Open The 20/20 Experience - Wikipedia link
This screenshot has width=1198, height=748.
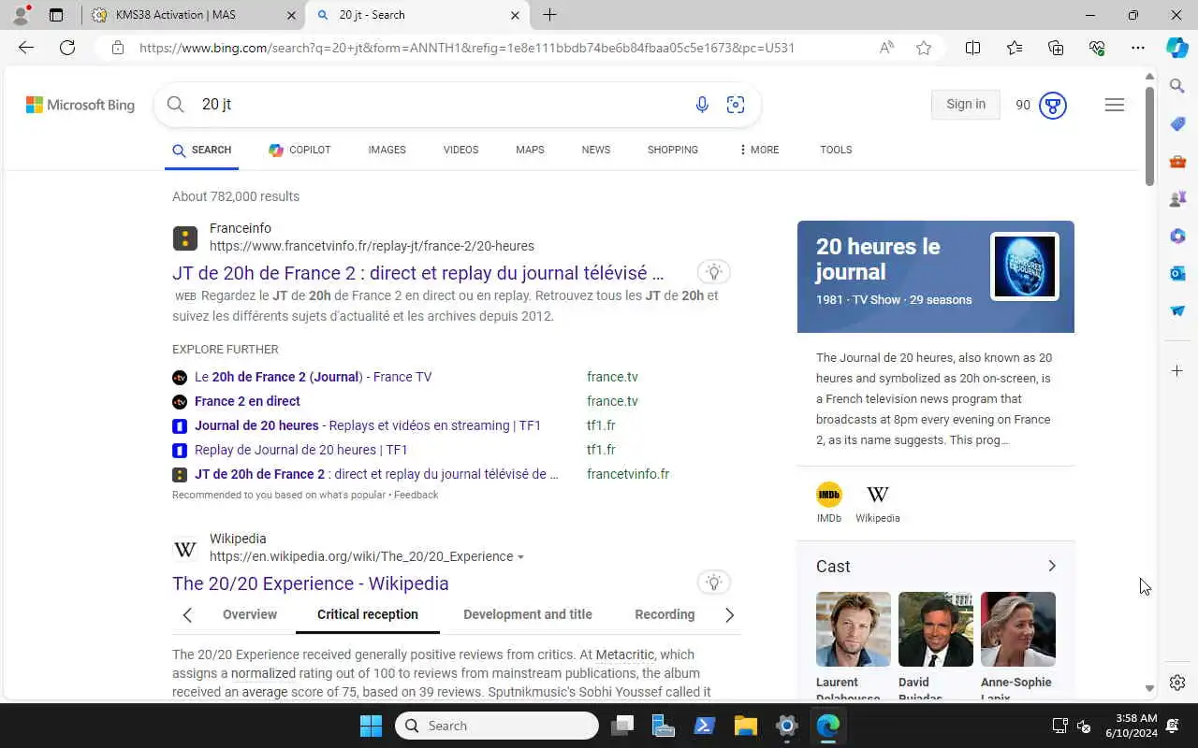coord(311,583)
